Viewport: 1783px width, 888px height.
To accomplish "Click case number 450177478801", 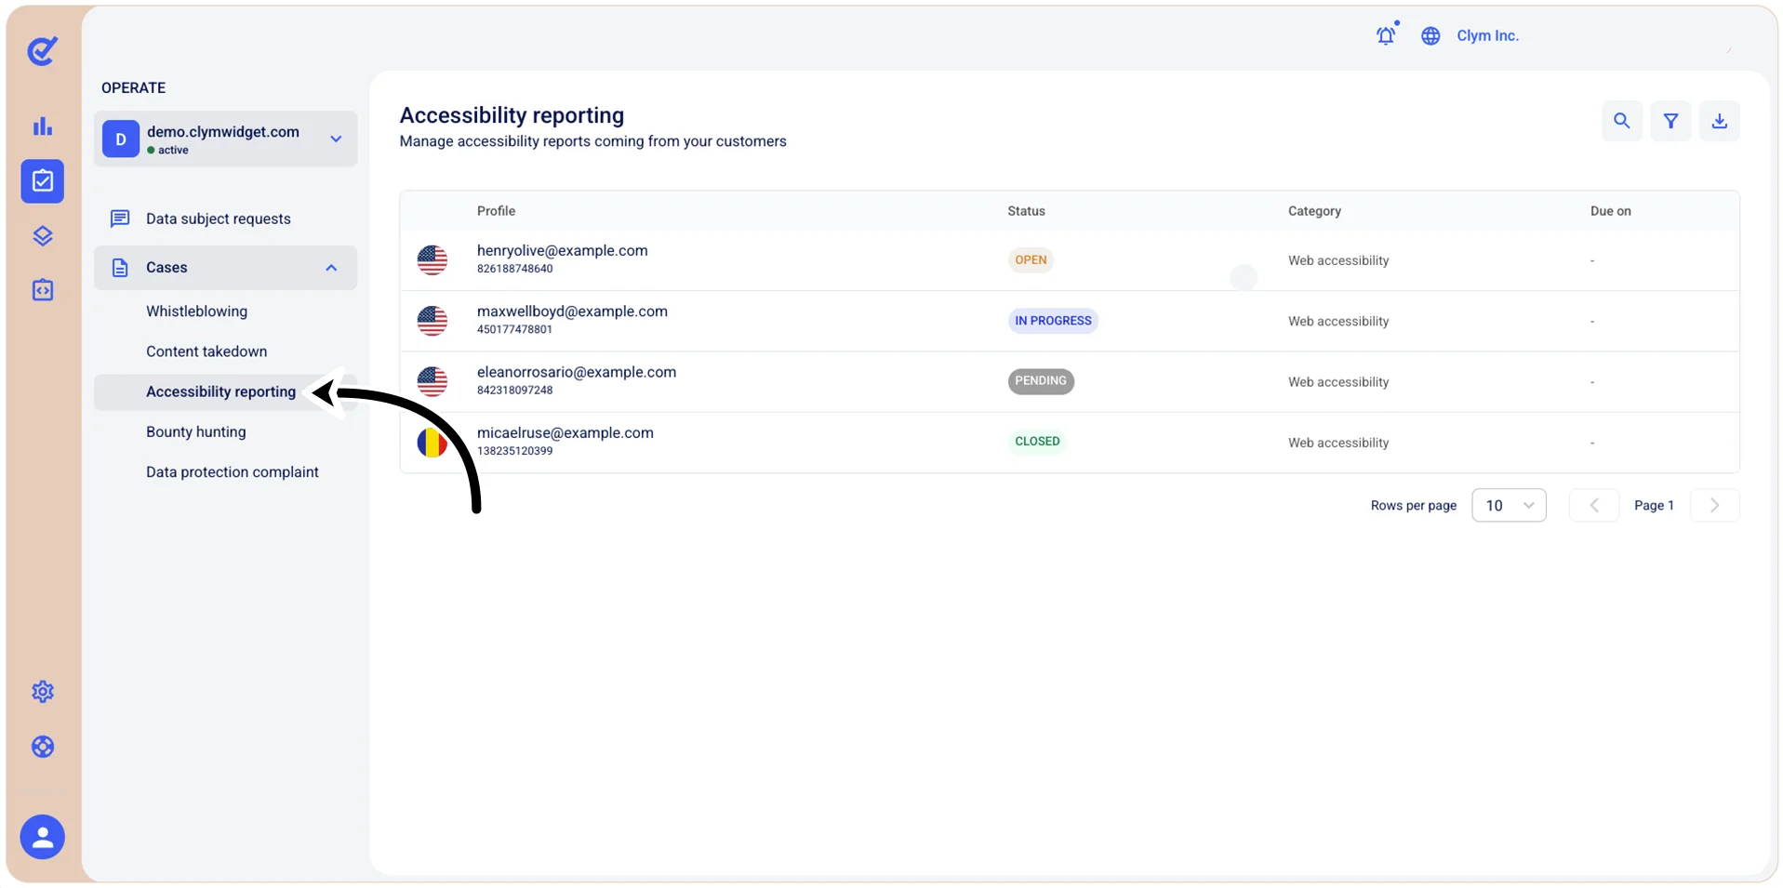I will click(514, 329).
